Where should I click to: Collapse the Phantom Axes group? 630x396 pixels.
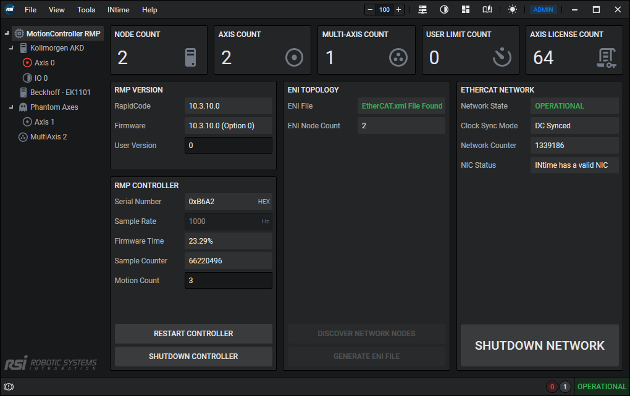point(11,107)
